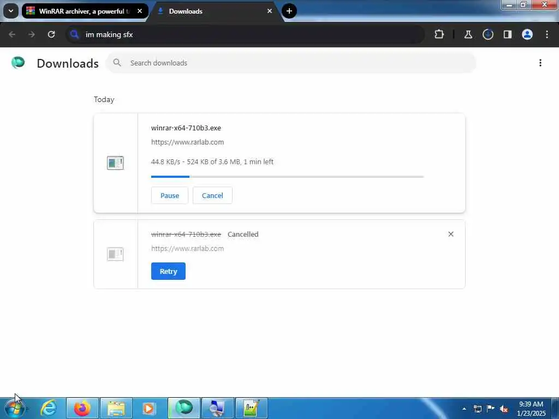Click the file icon of active download
The height and width of the screenshot is (419, 559).
click(115, 163)
